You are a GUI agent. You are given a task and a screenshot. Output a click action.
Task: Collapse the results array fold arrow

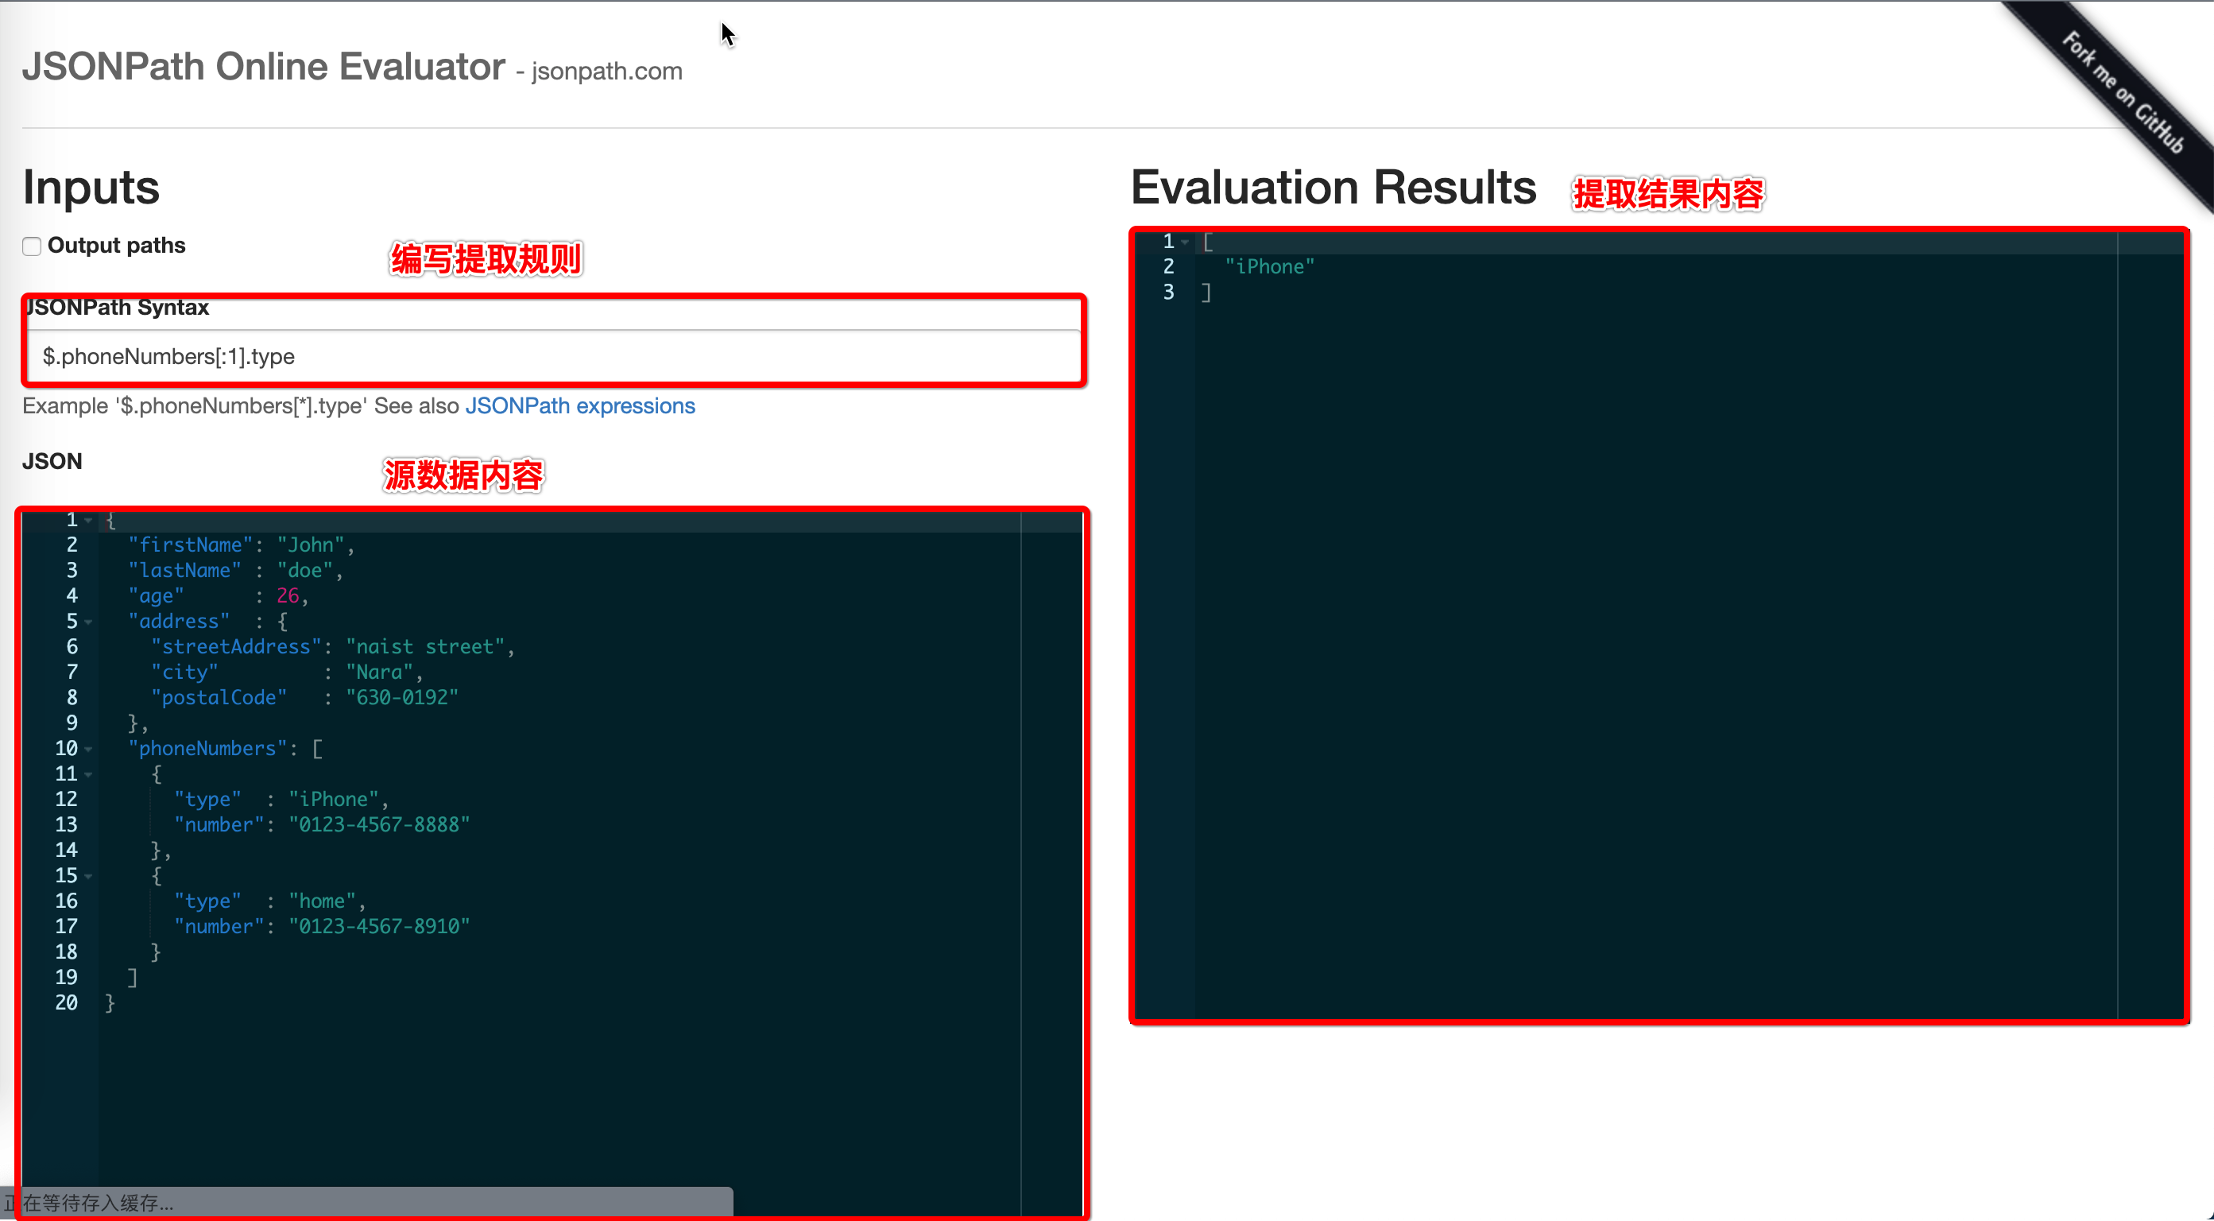tap(1185, 242)
